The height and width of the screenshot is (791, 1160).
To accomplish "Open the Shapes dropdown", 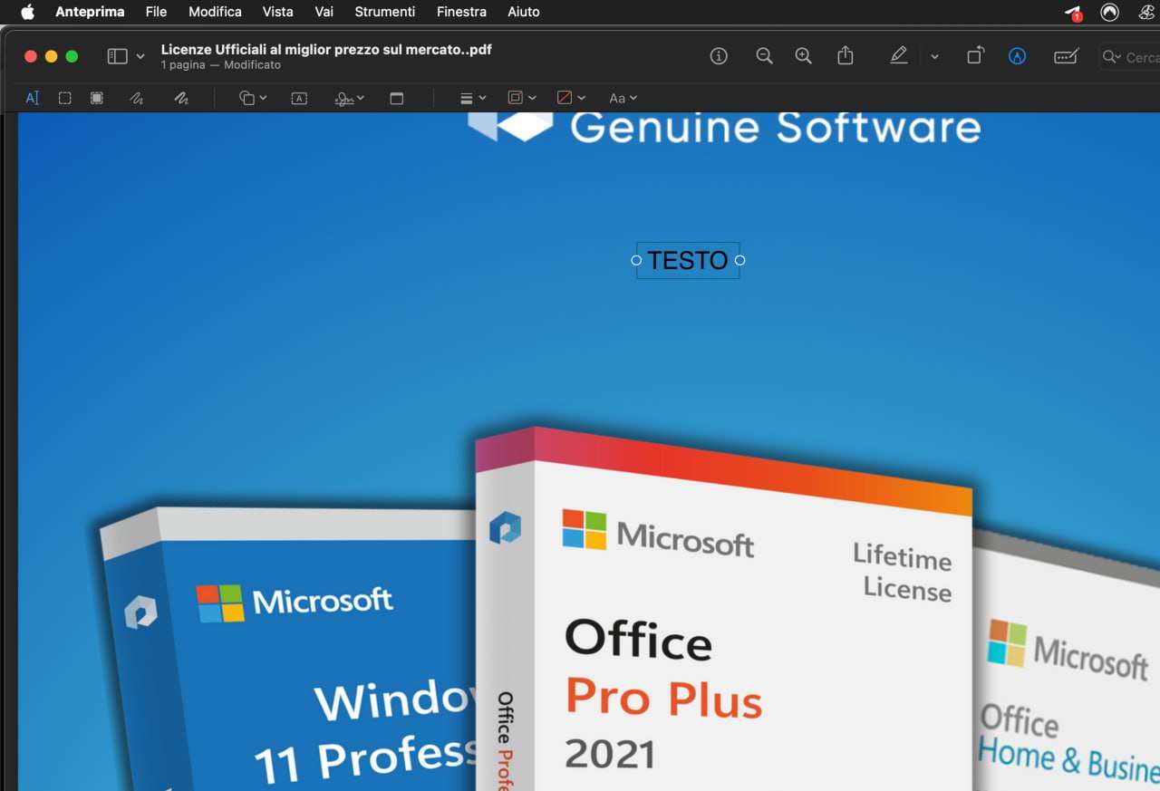I will 253,98.
